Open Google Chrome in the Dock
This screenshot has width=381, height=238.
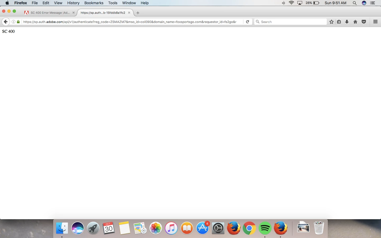click(249, 228)
